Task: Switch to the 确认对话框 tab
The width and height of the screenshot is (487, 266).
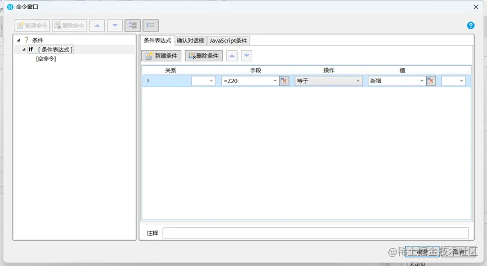Action: [190, 40]
